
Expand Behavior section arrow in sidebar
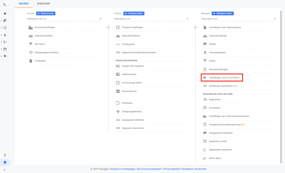pyautogui.click(x=1, y=49)
